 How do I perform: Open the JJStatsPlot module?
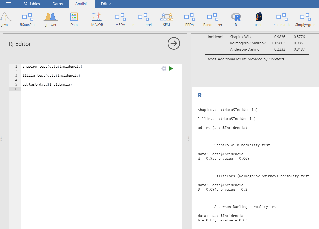tap(28, 19)
